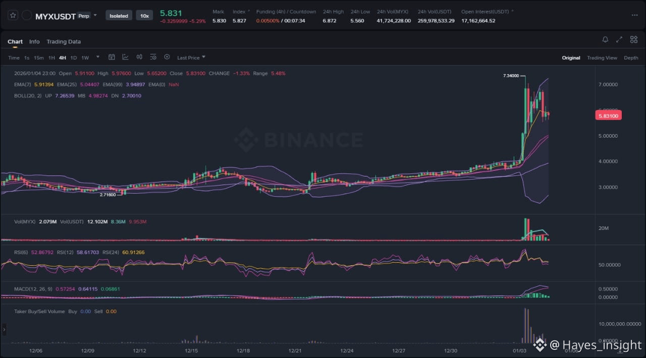Click the three-dot more options menu
The width and height of the screenshot is (646, 358).
(634, 16)
